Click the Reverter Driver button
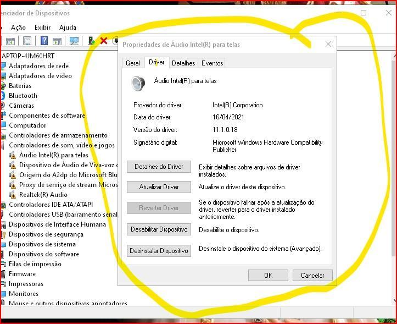397x324 pixels. click(x=159, y=208)
